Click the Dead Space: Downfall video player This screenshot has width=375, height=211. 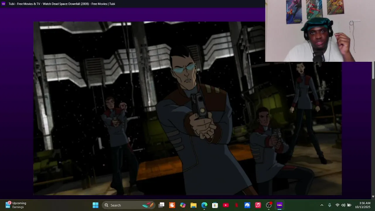[x=187, y=108]
